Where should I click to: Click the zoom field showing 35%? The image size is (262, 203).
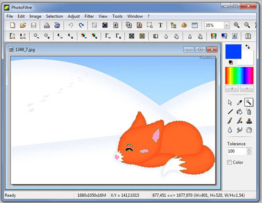tap(214, 25)
